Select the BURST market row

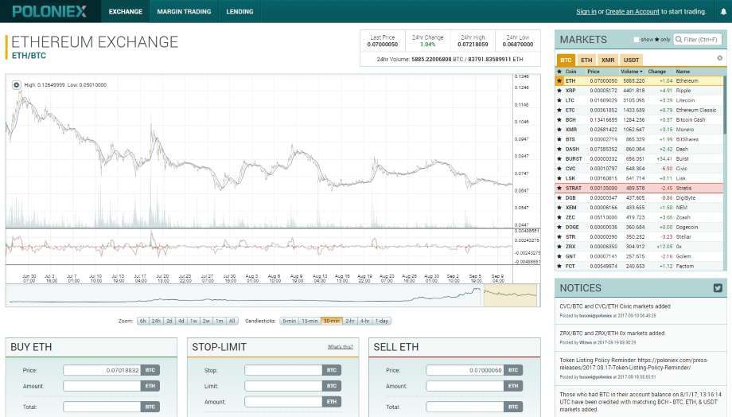[639, 159]
